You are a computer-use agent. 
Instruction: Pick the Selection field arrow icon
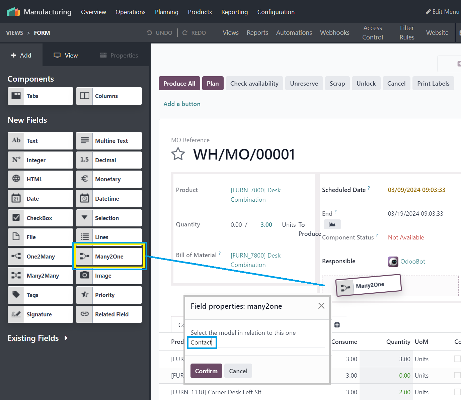pyautogui.click(x=85, y=218)
